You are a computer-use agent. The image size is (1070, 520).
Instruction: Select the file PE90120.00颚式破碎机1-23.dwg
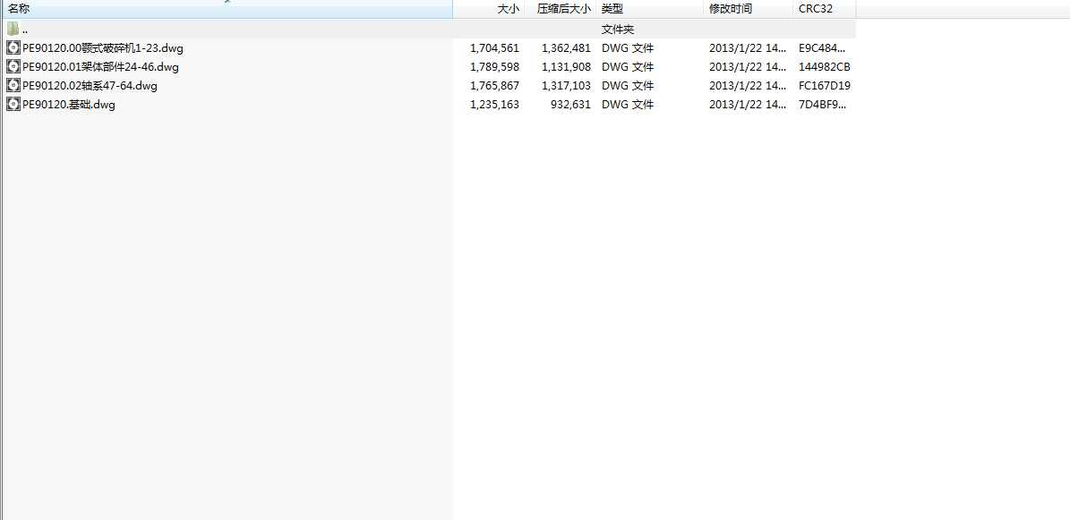[x=102, y=47]
